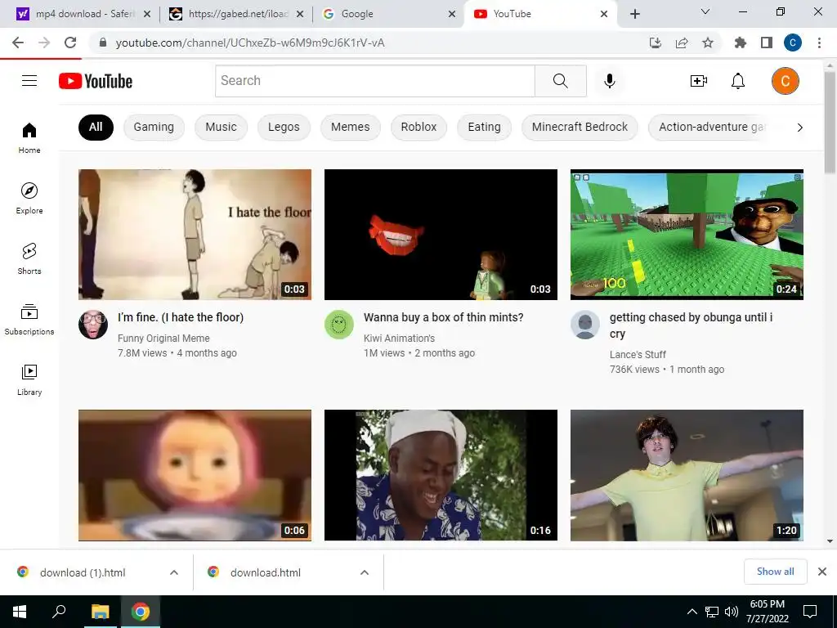This screenshot has height=628, width=837.
Task: Switch to gabed.net tab
Action: [236, 14]
